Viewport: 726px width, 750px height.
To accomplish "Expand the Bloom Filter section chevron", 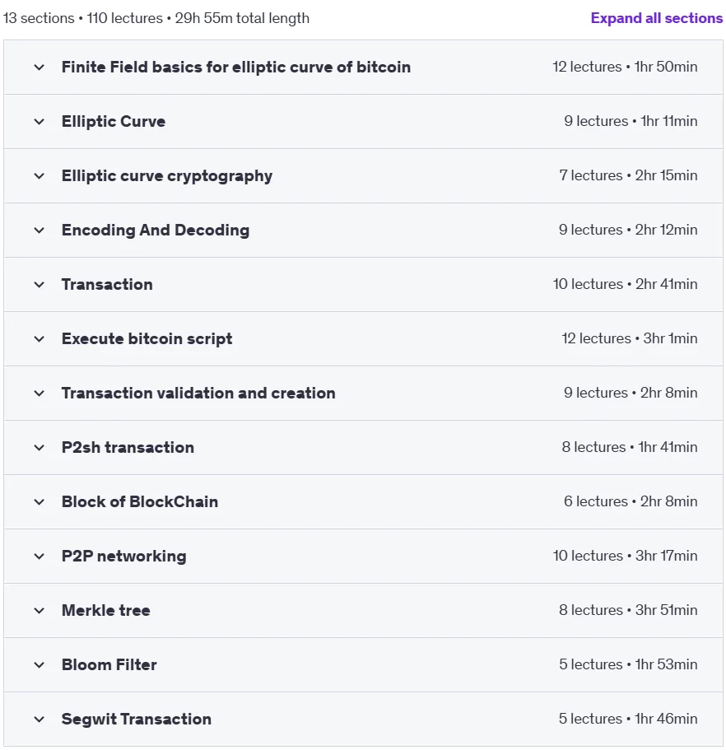I will coord(40,665).
